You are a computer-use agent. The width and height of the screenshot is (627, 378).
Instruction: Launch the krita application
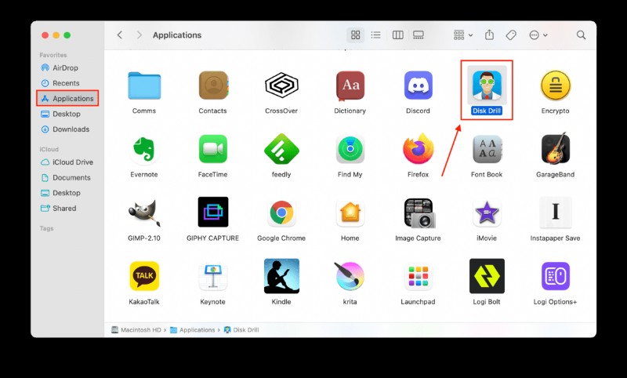click(x=350, y=276)
